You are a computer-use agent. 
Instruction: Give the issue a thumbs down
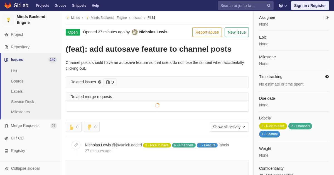(x=92, y=127)
